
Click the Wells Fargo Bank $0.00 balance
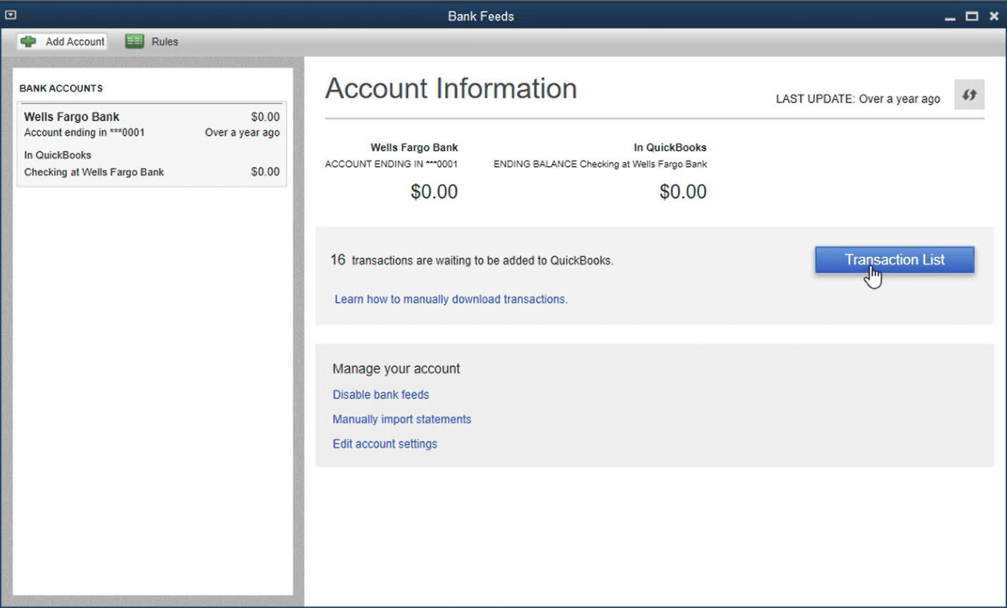pyautogui.click(x=434, y=191)
